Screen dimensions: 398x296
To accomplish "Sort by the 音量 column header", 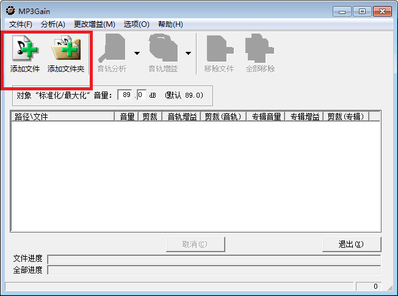I will [126, 117].
